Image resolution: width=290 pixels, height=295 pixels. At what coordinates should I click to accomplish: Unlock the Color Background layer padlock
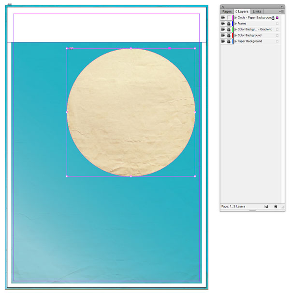[229, 36]
